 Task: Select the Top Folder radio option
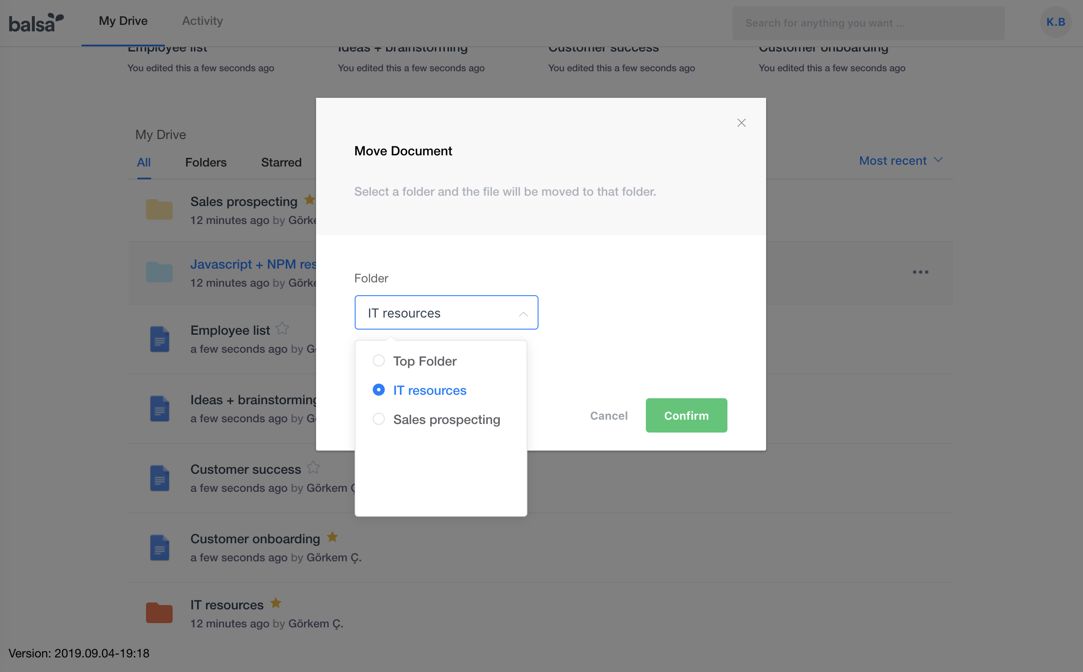click(x=378, y=360)
